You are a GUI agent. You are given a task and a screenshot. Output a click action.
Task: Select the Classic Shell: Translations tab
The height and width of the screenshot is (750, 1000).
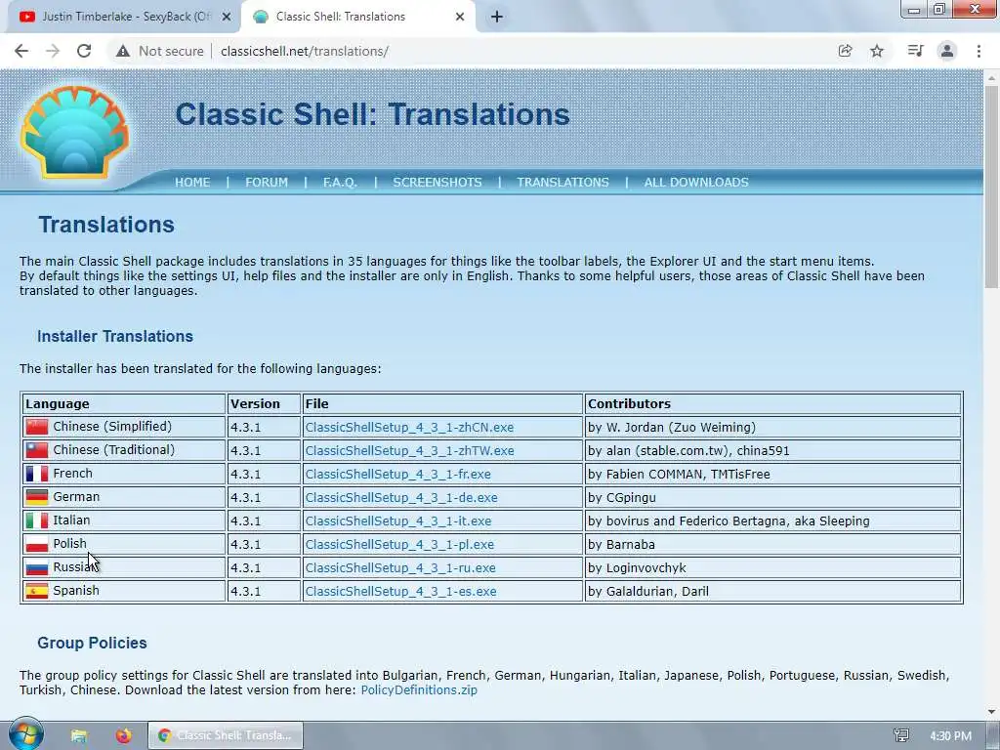pos(357,18)
